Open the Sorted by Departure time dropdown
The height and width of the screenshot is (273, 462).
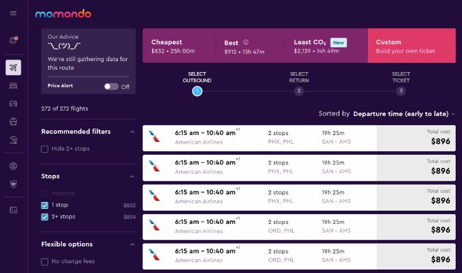(x=404, y=114)
